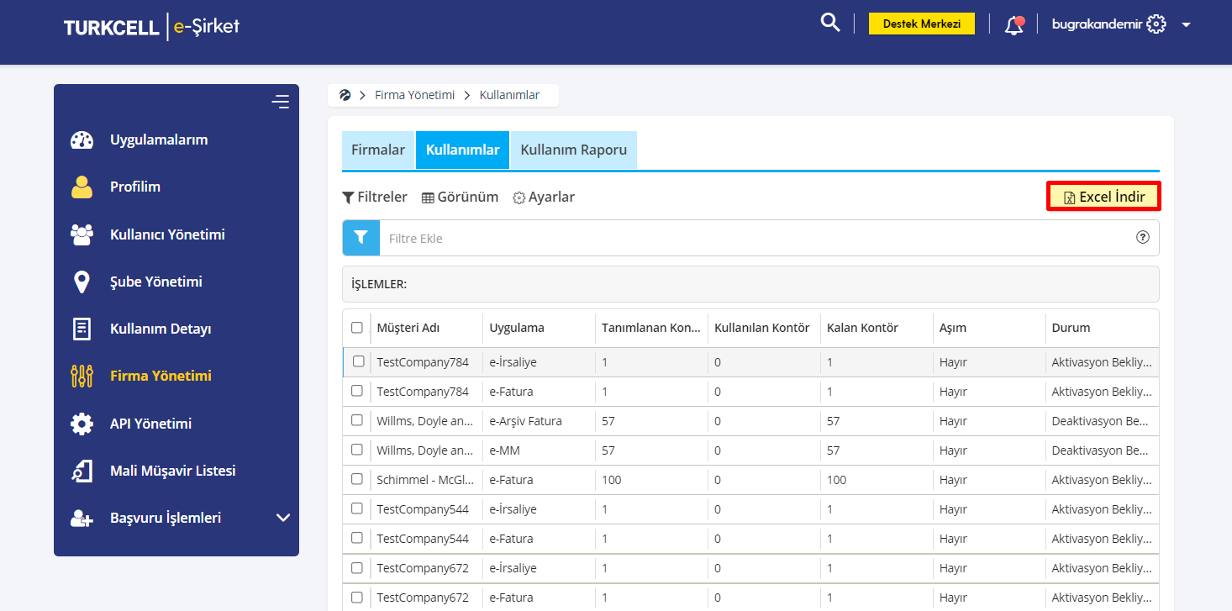Click Excel İndir download button
Screen dimensions: 1232x611
click(1104, 197)
